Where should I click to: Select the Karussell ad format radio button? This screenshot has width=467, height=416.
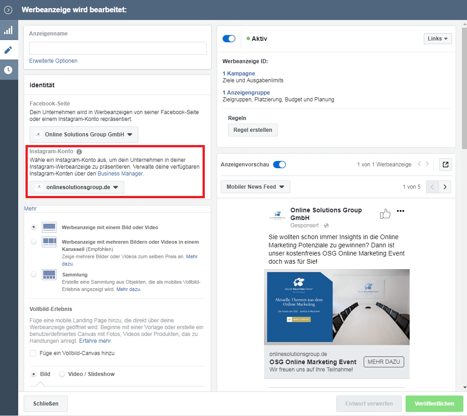pos(34,242)
